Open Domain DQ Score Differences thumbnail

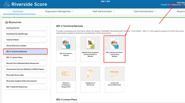click(115, 74)
